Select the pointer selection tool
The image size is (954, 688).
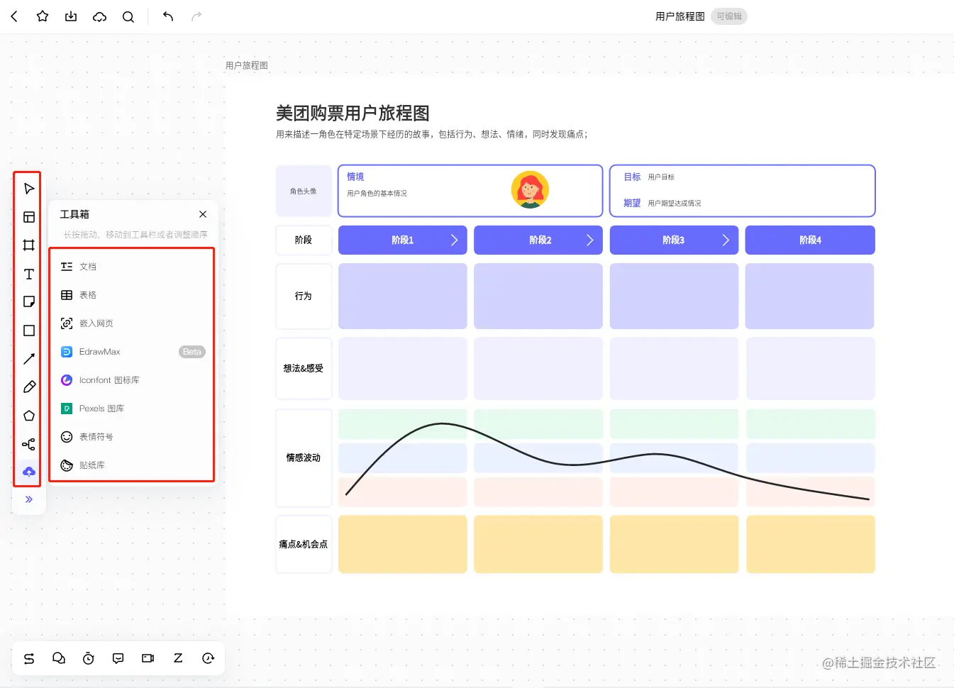coord(29,189)
